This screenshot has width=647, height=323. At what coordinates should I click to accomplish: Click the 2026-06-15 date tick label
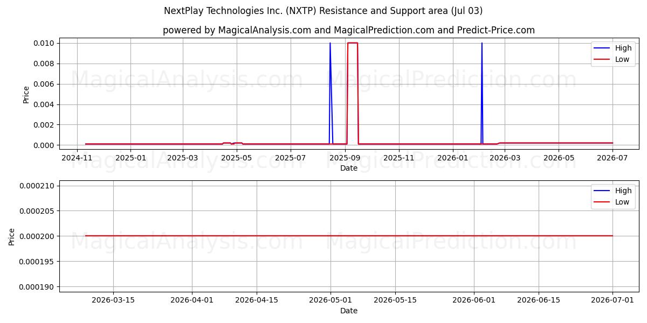click(539, 300)
